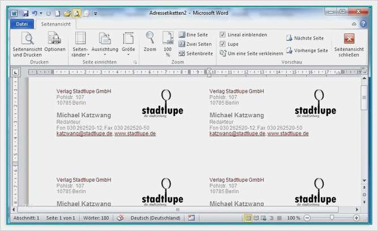Click Seitenansicht und Drucken button
This screenshot has height=231, width=378.
pyautogui.click(x=27, y=45)
